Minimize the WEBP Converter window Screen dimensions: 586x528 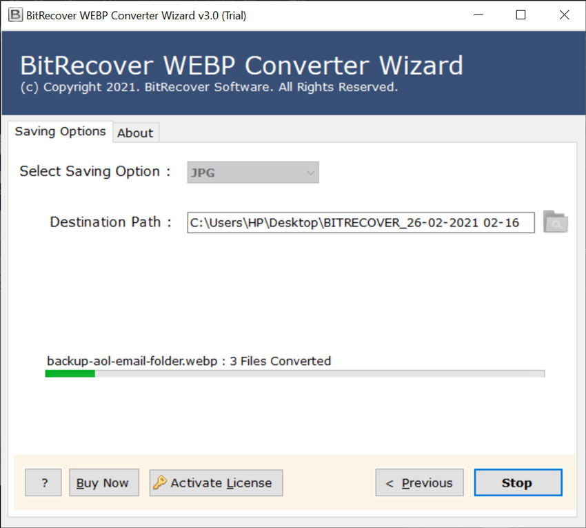point(478,15)
